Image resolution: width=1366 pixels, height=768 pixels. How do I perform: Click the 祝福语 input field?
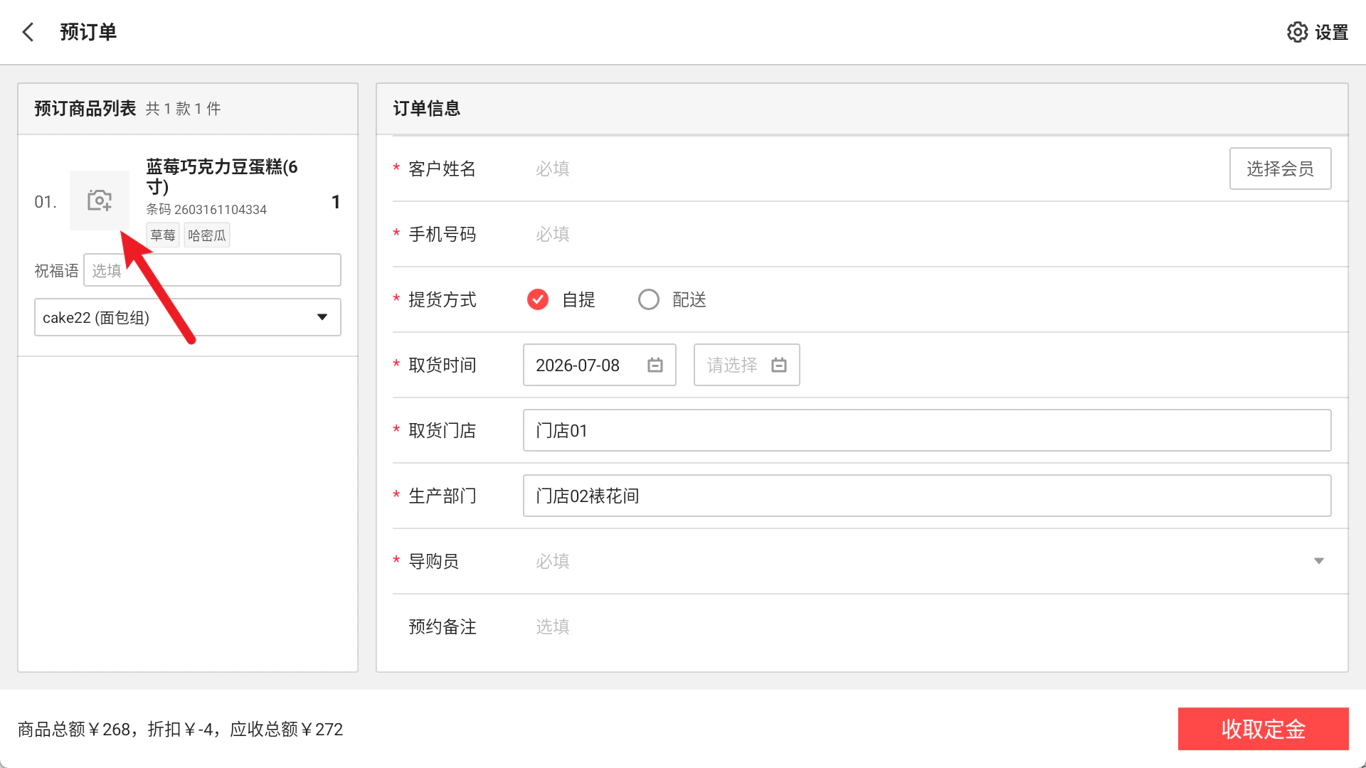tap(212, 270)
